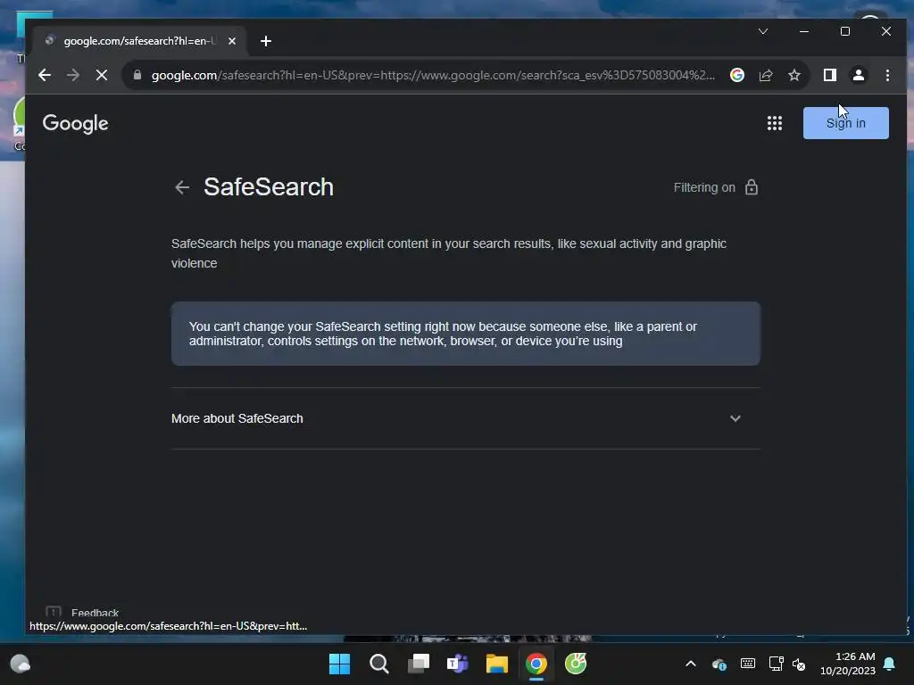914x685 pixels.
Task: Open the Windows Start menu
Action: (x=339, y=664)
